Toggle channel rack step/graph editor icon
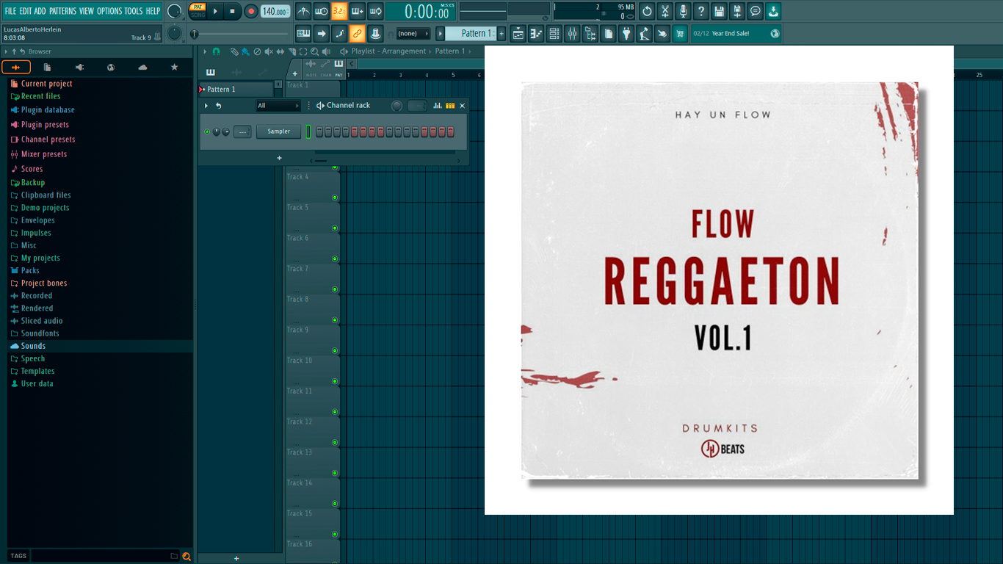The width and height of the screenshot is (1003, 564). coord(438,106)
